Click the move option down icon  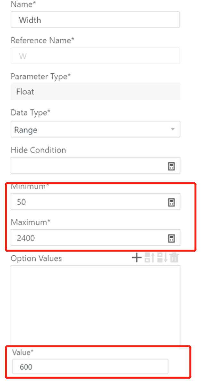[x=162, y=258]
